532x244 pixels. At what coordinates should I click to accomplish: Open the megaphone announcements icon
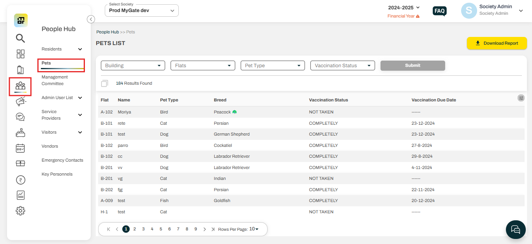[x=20, y=101]
